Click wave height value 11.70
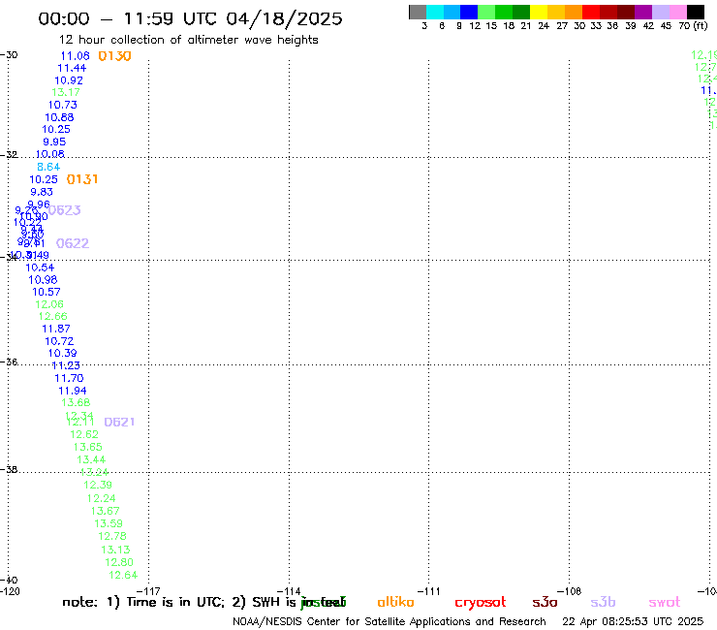The height and width of the screenshot is (630, 717). click(69, 378)
